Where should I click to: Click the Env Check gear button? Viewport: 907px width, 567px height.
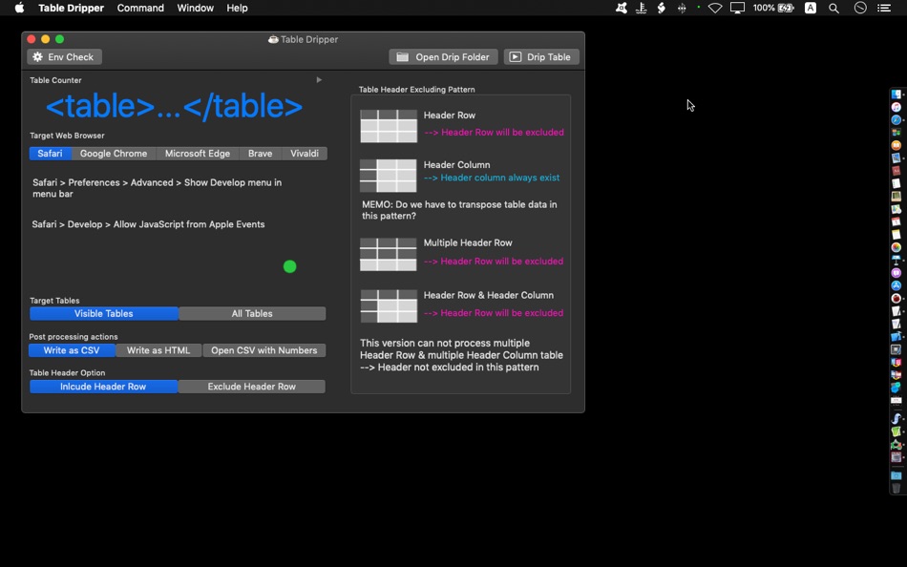pos(64,56)
